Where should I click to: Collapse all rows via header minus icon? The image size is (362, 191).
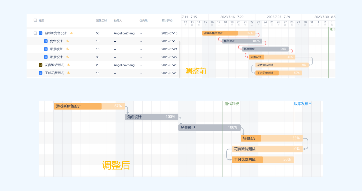tap(35, 20)
